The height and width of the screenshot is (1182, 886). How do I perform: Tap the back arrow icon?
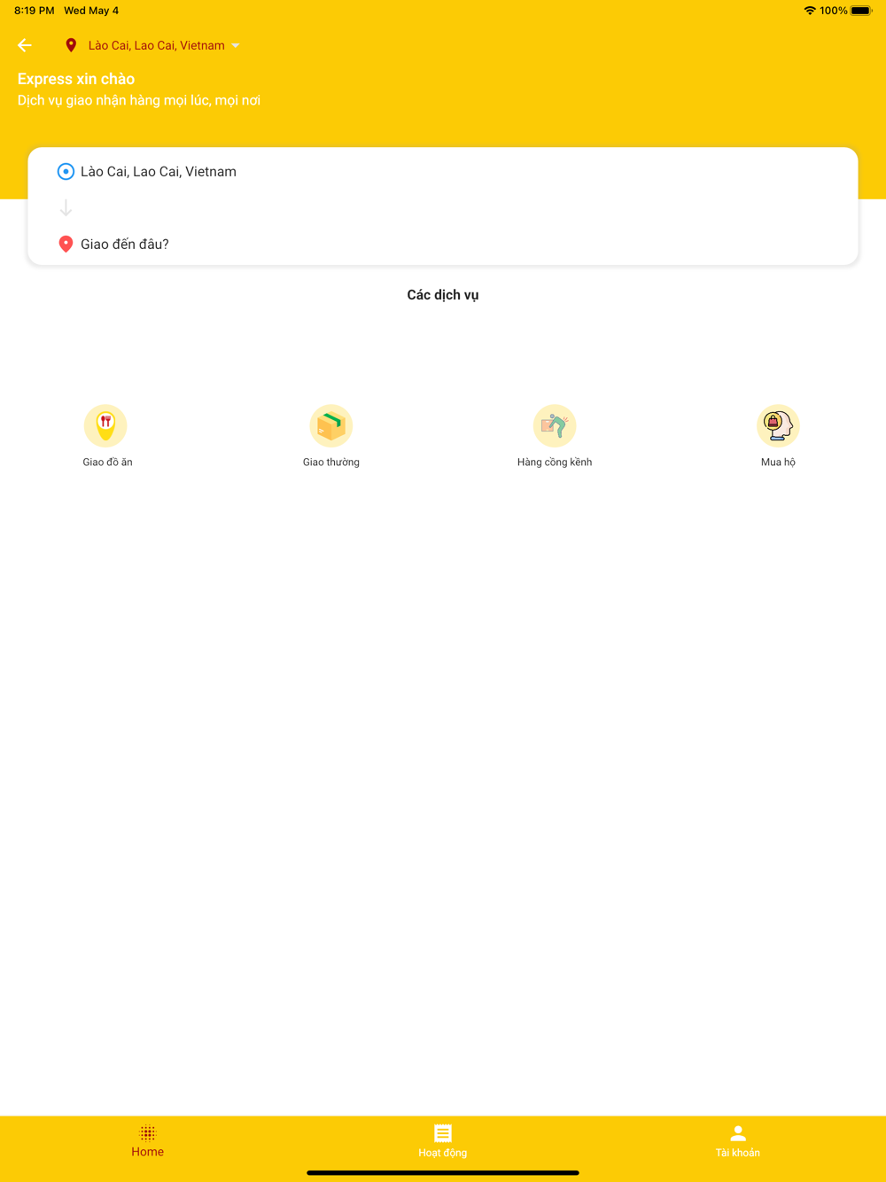pyautogui.click(x=25, y=45)
